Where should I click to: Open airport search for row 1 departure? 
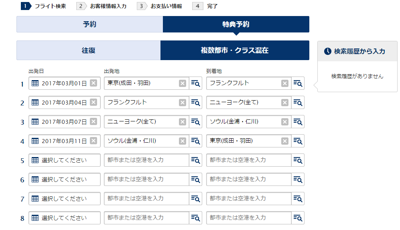195,83
